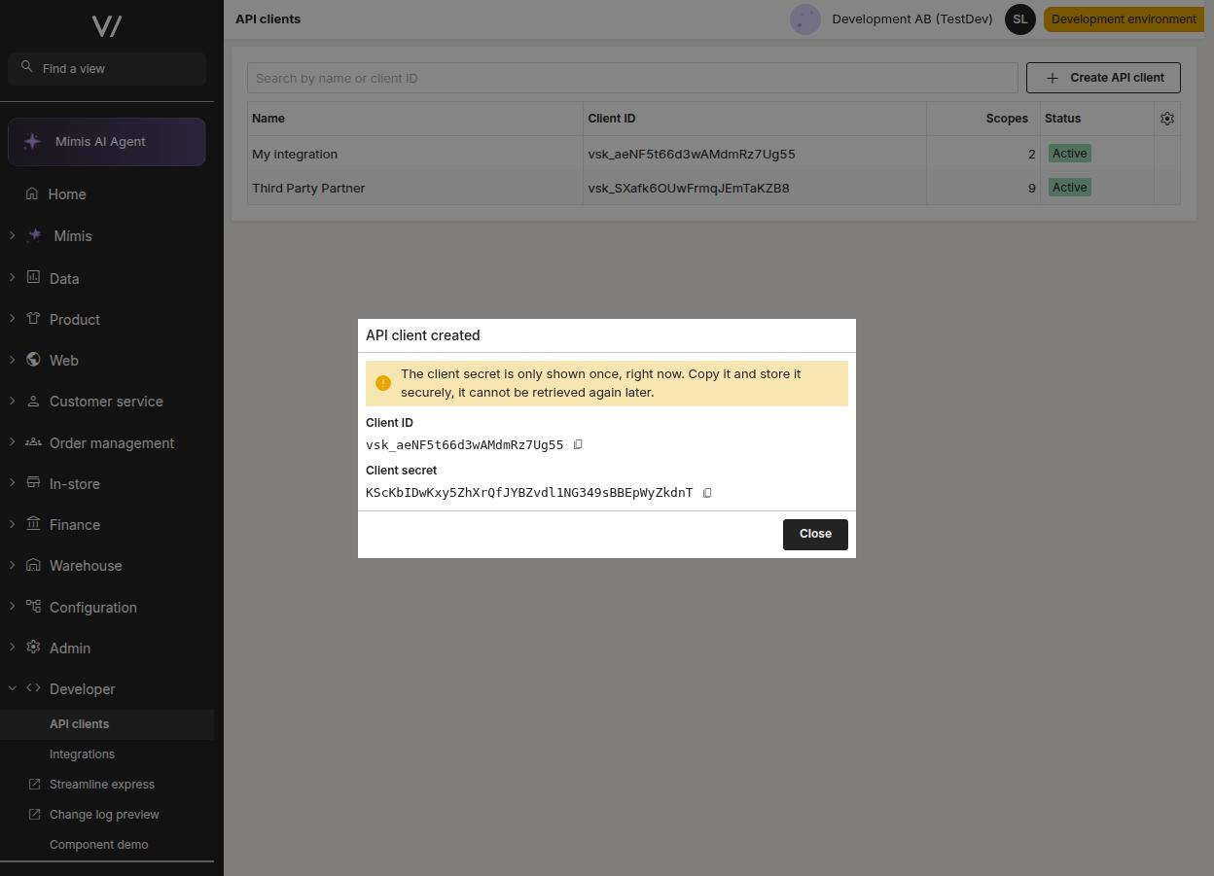Click the Customer service person icon
This screenshot has width=1214, height=876.
[33, 401]
